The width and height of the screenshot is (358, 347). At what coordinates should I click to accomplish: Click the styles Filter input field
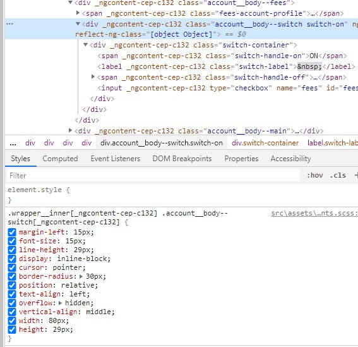153,176
